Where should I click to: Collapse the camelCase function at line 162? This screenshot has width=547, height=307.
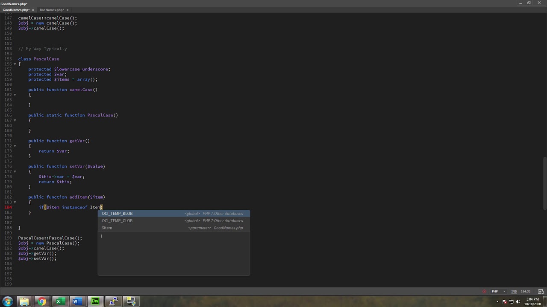pos(15,95)
